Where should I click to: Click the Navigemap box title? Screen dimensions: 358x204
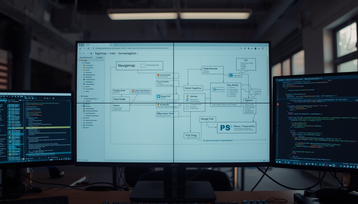(x=127, y=65)
